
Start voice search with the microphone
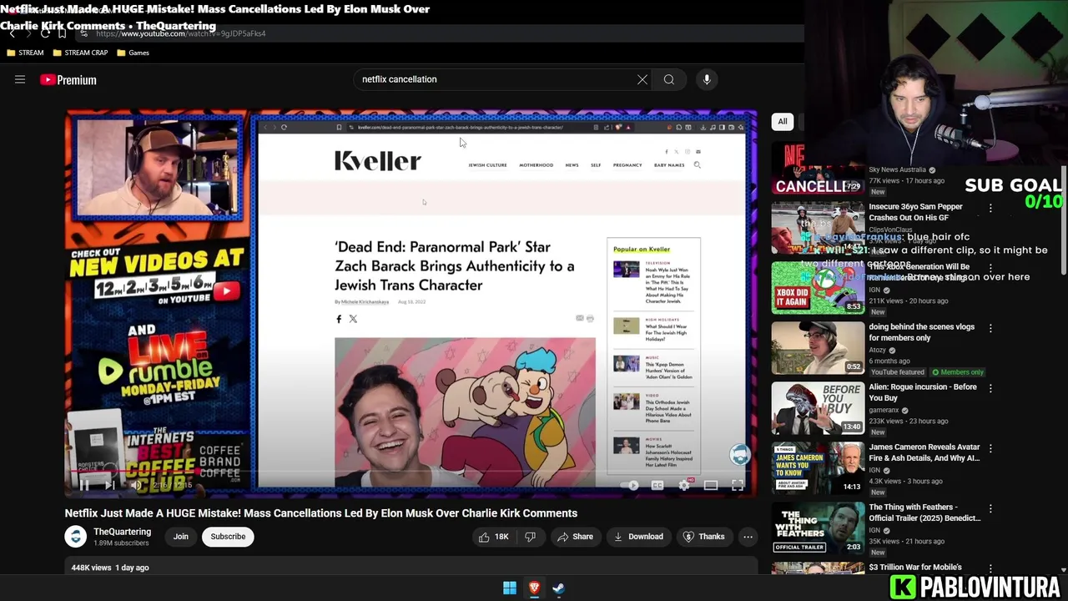[707, 79]
